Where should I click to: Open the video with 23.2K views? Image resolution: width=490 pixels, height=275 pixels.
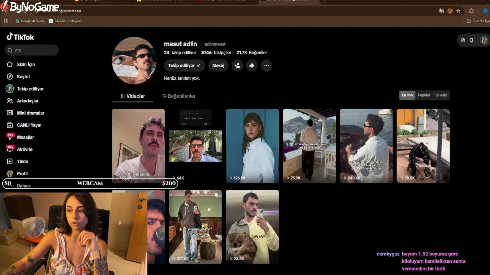252,227
